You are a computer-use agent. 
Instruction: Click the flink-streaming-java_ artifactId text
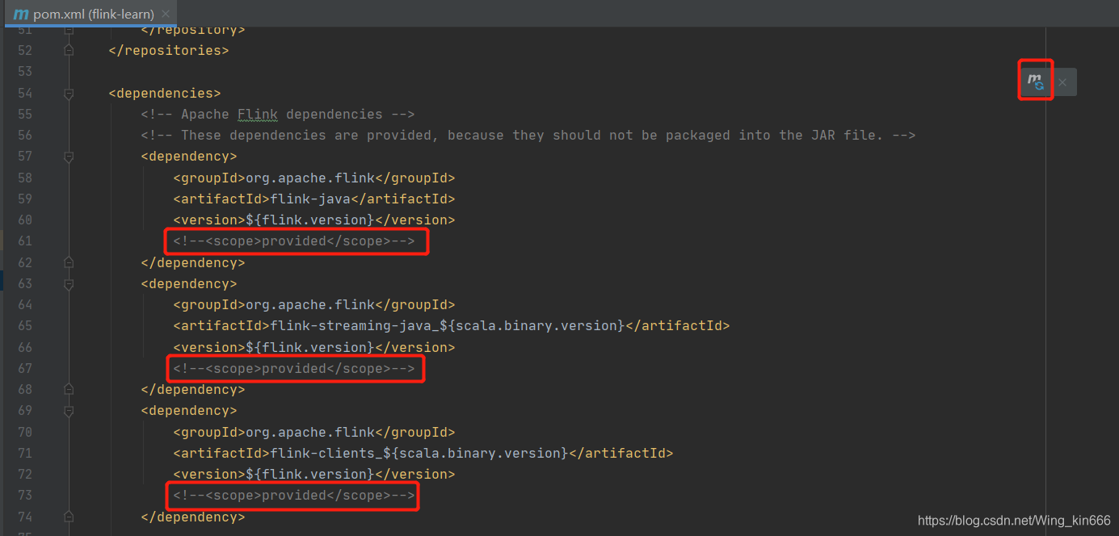pyautogui.click(x=355, y=325)
